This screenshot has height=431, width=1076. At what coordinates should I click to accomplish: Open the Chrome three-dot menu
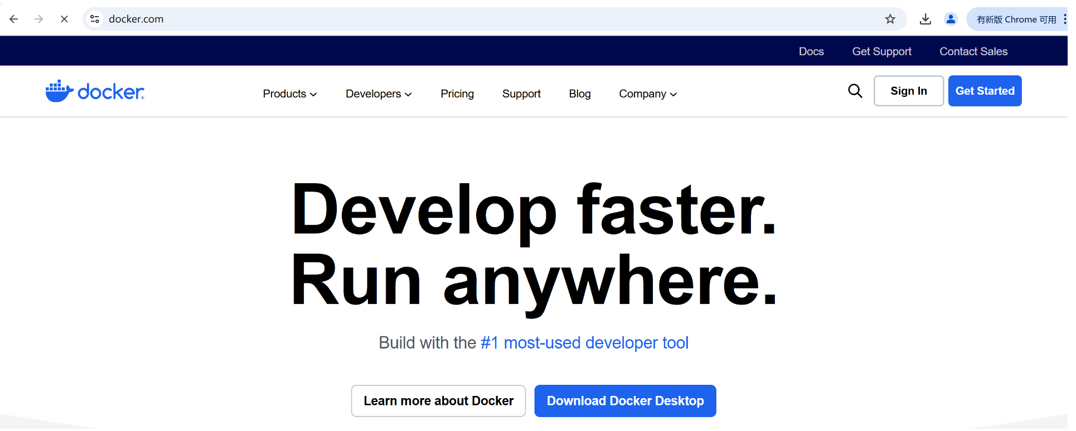pos(1064,19)
